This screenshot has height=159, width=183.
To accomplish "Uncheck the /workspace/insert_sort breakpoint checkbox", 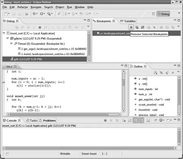I will click(x=98, y=33).
